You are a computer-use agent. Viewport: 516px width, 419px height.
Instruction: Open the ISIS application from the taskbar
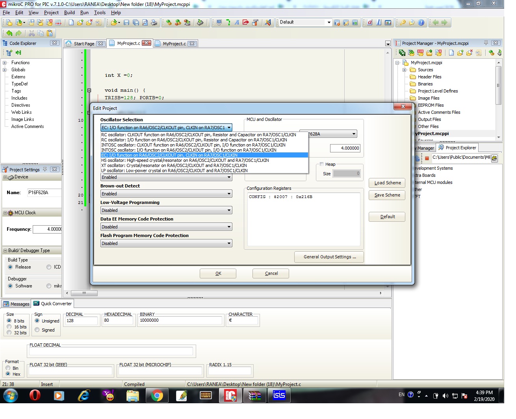(x=279, y=395)
